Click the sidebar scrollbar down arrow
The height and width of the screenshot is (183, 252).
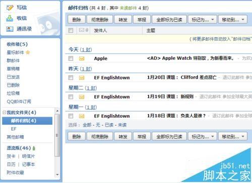click(x=57, y=174)
